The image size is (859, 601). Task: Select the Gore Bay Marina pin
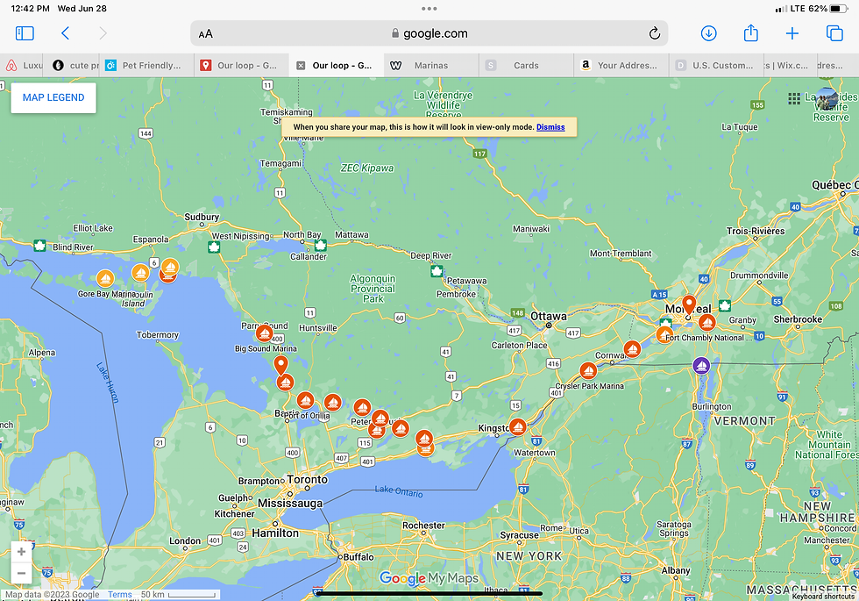pos(105,279)
